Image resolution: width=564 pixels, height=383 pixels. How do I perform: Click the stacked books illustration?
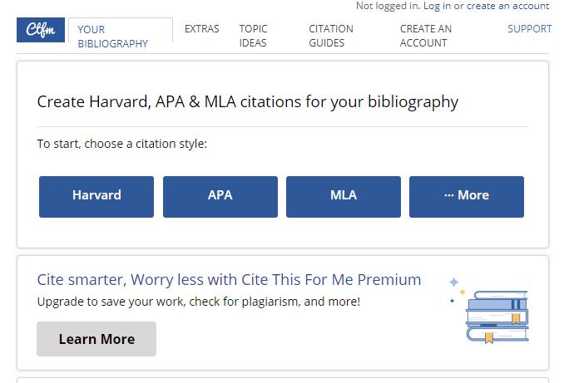point(497,316)
